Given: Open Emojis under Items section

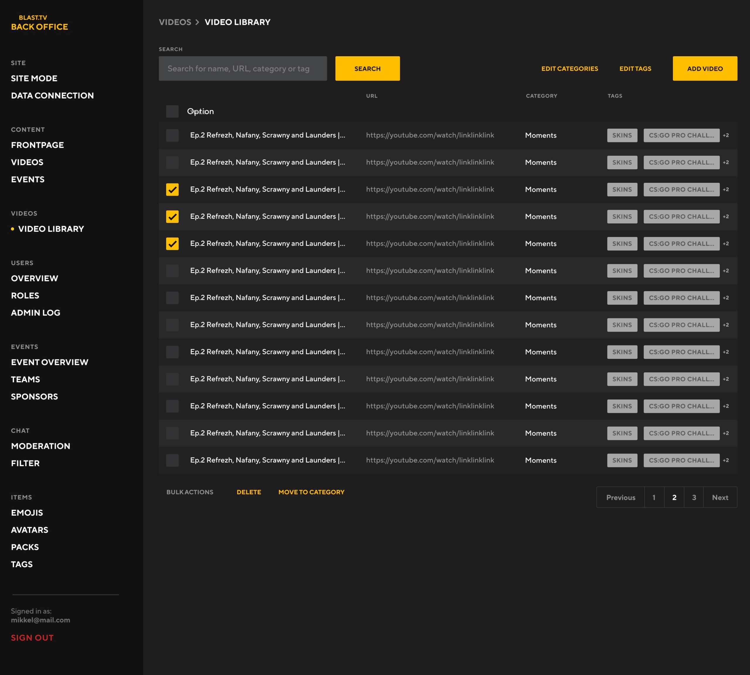Looking at the screenshot, I should click(x=27, y=513).
